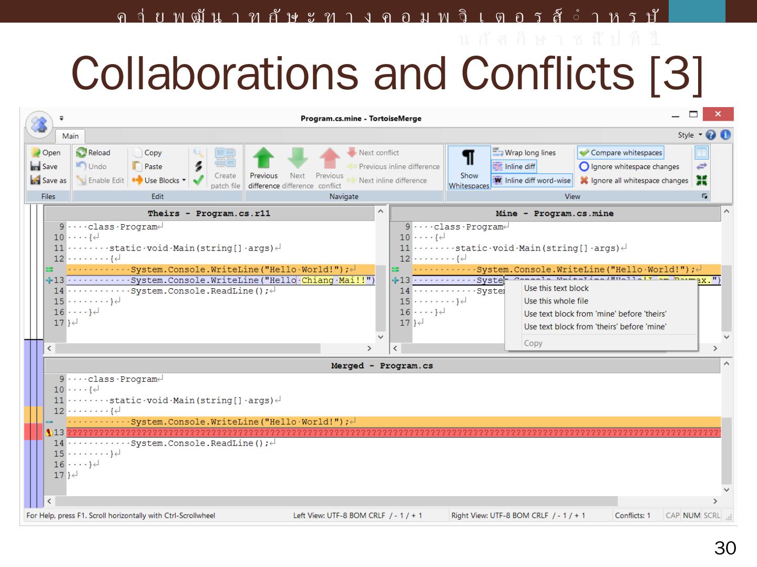Select 'Use this whole file' menu entry
Screen dimensions: 757x567
(x=556, y=301)
